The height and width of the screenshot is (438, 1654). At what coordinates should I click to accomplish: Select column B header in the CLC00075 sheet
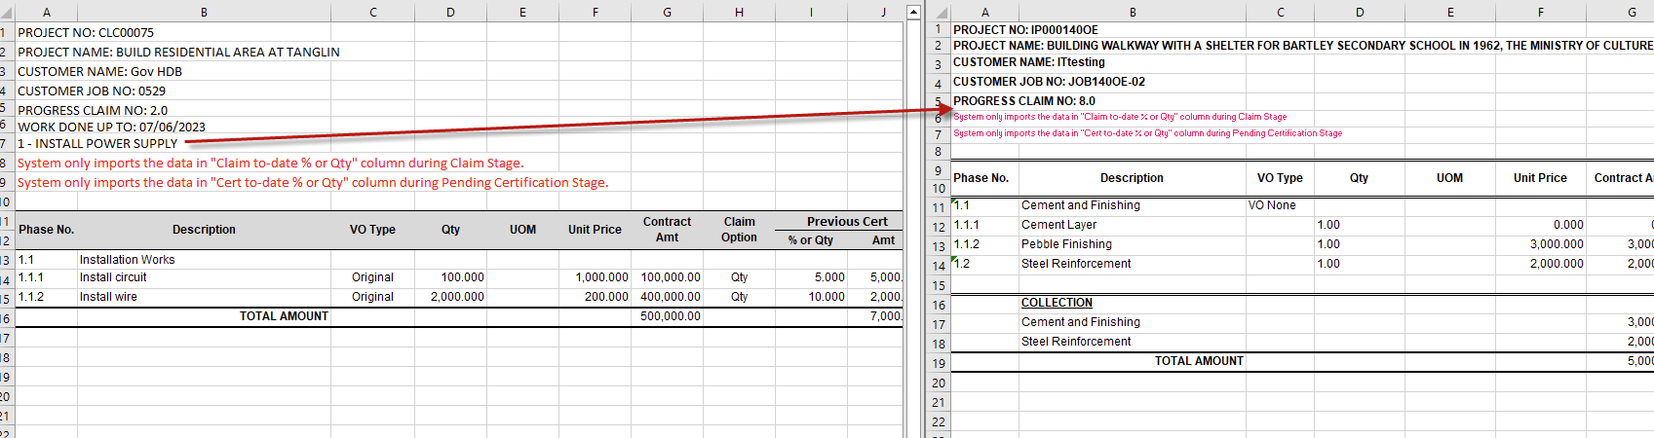pyautogui.click(x=204, y=13)
